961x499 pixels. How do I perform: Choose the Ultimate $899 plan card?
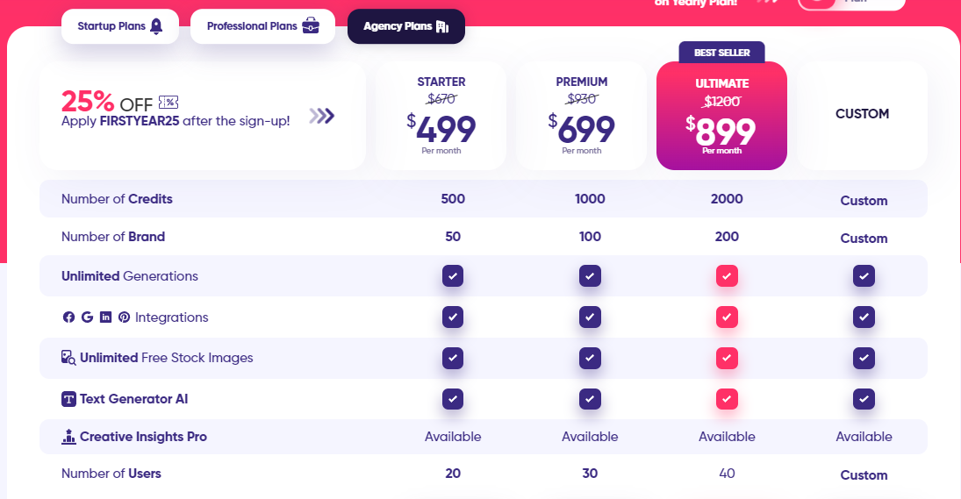(722, 116)
